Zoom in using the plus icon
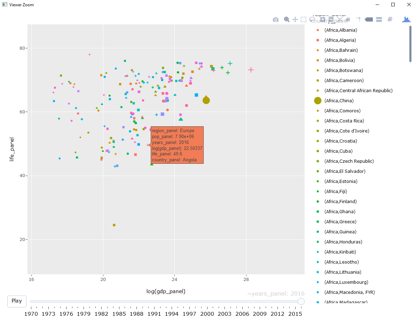This screenshot has width=416, height=322. (322, 19)
